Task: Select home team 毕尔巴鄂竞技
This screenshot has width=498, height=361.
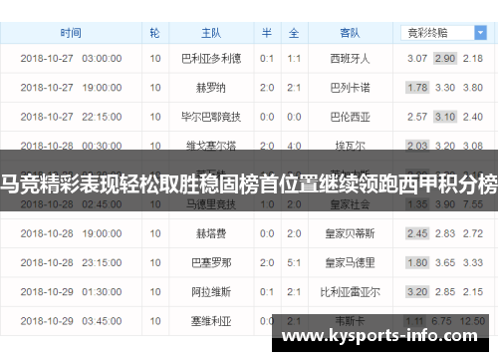Action: click(x=211, y=117)
